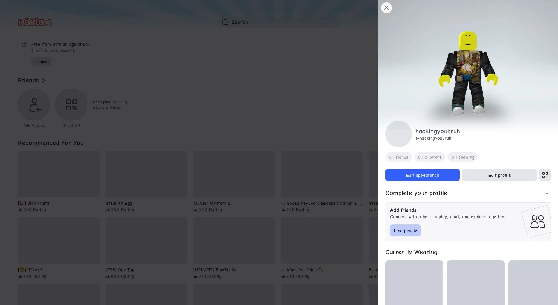
Task: Click the two-people Add friends illustration
Action: click(x=538, y=222)
